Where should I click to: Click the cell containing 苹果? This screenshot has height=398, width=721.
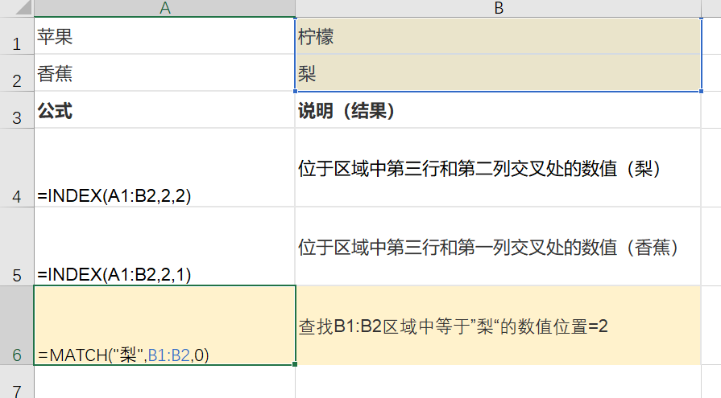pyautogui.click(x=164, y=36)
